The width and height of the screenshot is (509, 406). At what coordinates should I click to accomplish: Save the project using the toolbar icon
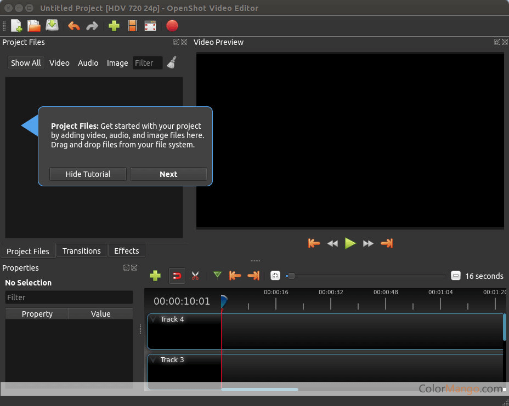[x=52, y=26]
